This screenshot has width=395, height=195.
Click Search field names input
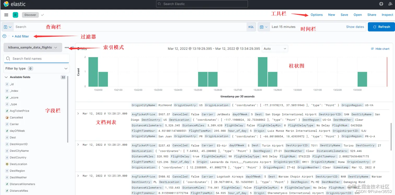point(37,59)
